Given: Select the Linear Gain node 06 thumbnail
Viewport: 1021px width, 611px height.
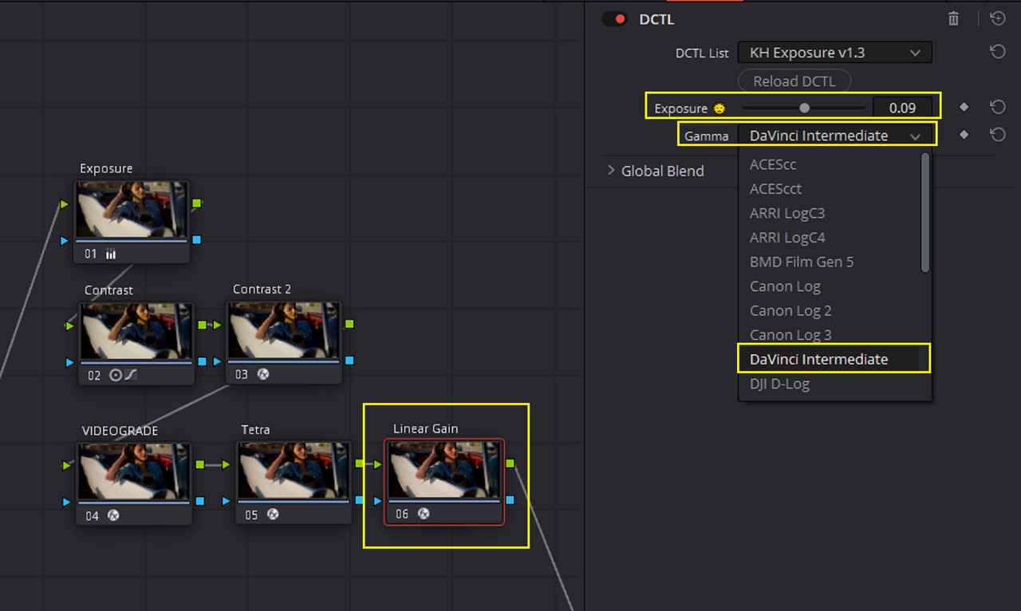Looking at the screenshot, I should click(444, 468).
